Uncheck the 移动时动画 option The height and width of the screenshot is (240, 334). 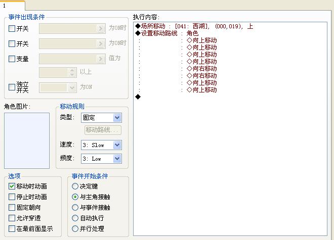coord(12,186)
